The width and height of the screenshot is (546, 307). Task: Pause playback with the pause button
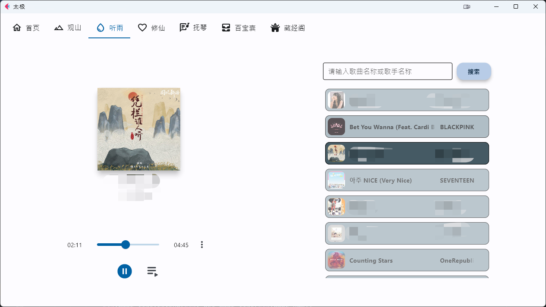coord(125,271)
